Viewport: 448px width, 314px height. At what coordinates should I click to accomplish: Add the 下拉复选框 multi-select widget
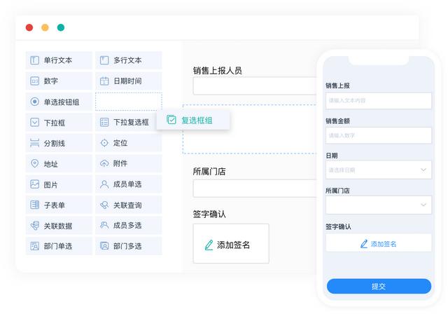129,123
